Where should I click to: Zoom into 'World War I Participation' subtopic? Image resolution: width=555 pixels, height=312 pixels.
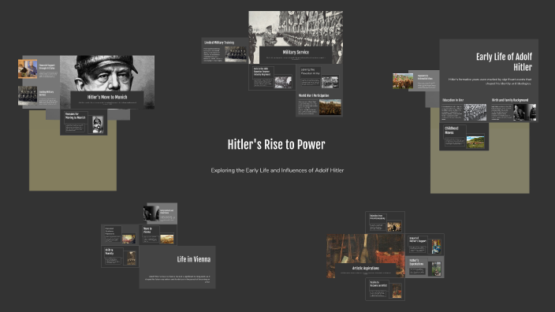coord(314,95)
